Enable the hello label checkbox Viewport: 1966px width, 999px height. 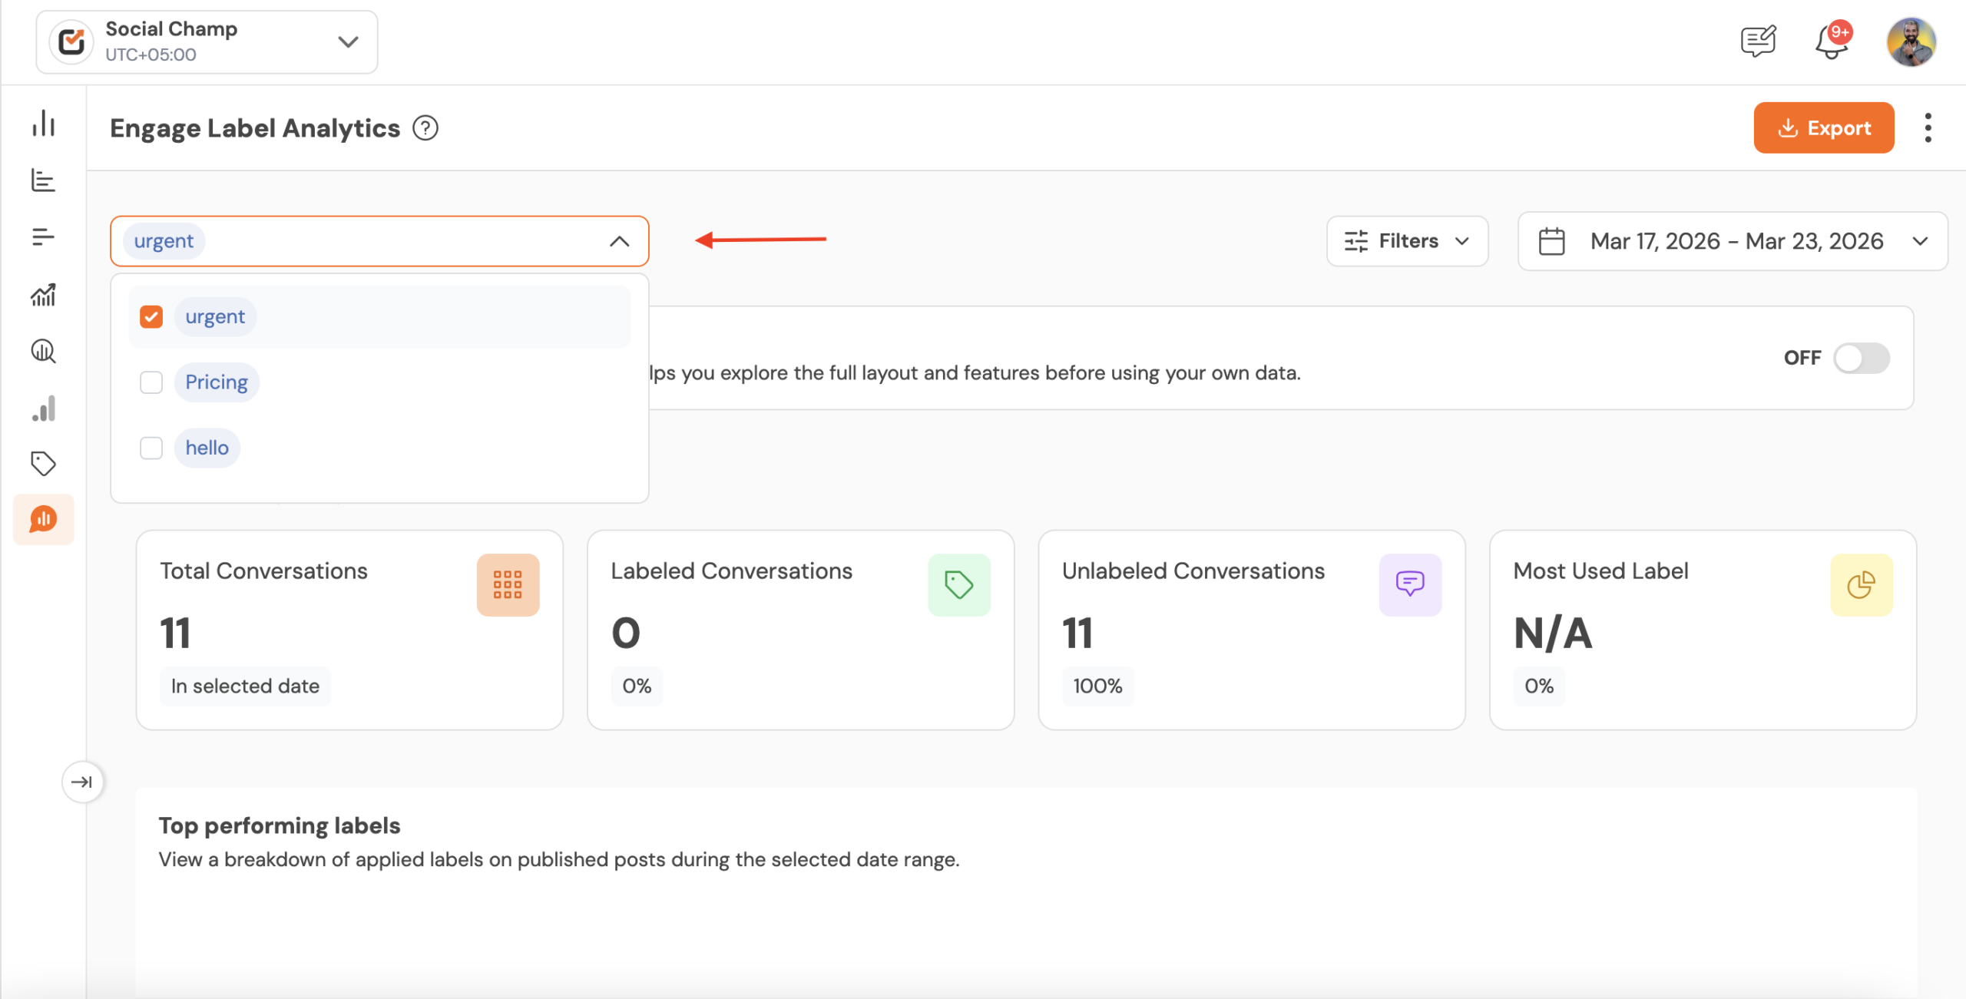(x=151, y=448)
